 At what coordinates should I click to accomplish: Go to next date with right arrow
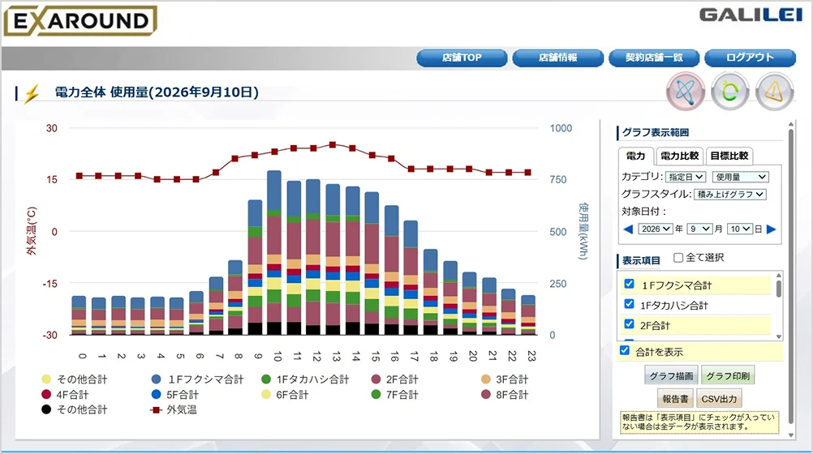click(771, 229)
